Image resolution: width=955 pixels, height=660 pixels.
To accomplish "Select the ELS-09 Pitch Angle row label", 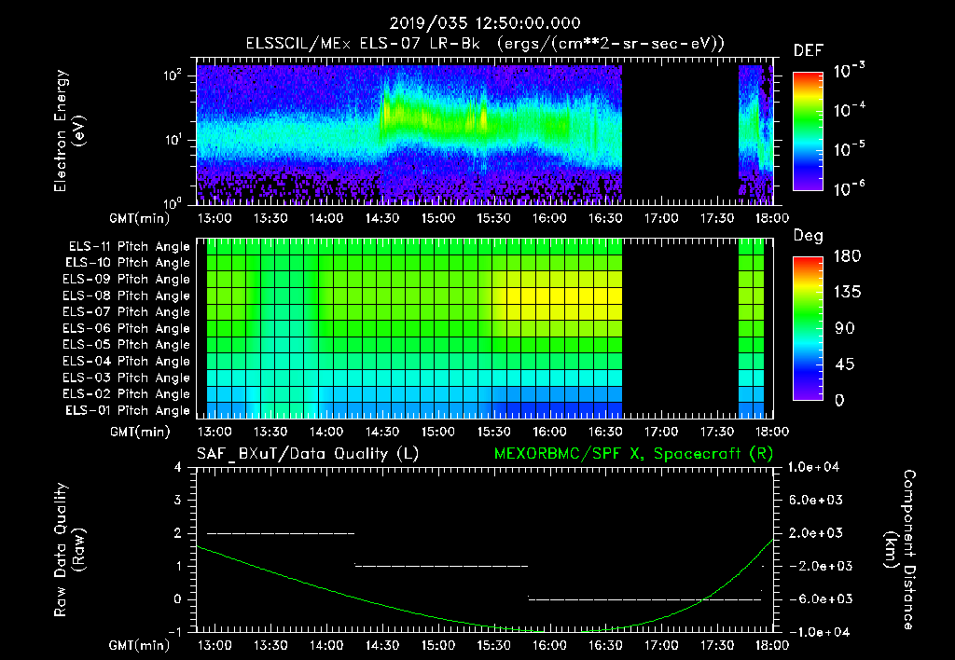I will pos(127,280).
